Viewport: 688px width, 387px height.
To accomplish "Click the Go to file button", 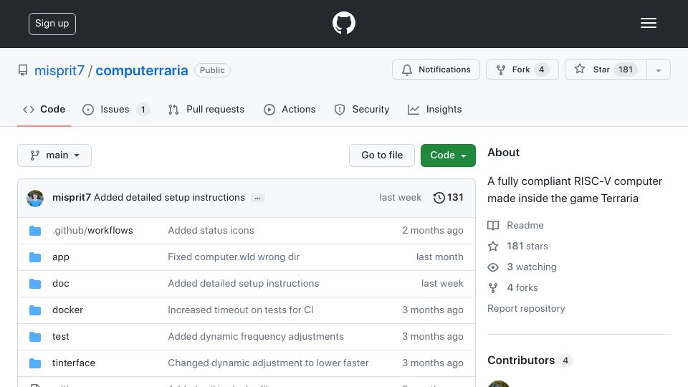I will 382,156.
